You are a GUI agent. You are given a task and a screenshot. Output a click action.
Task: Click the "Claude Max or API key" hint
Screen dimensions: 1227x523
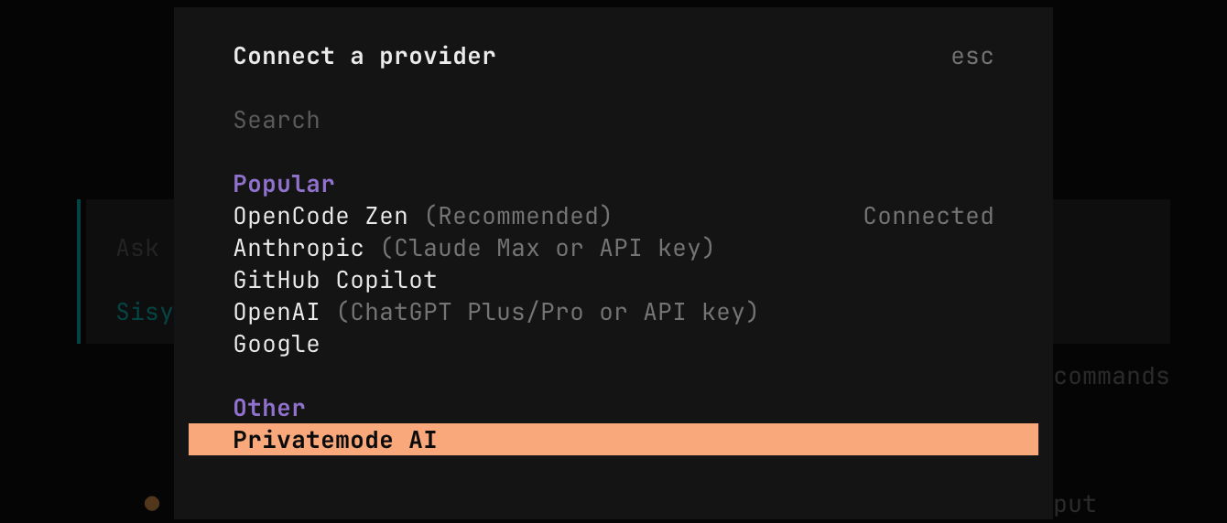pos(547,248)
